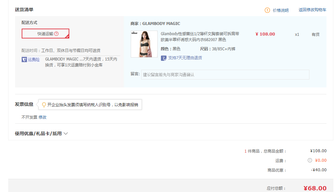This screenshot has width=336, height=192.
Task: Click the -¥40.00 product discount value
Action: coord(319,170)
